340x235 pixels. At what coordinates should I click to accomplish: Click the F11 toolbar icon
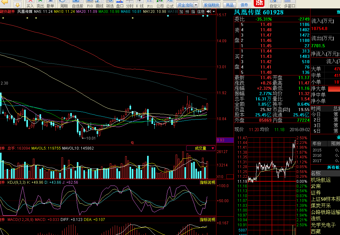(150, 4)
